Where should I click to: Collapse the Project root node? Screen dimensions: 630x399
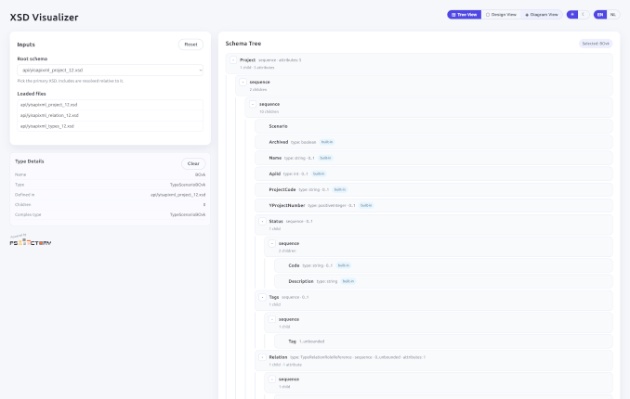point(233,59)
